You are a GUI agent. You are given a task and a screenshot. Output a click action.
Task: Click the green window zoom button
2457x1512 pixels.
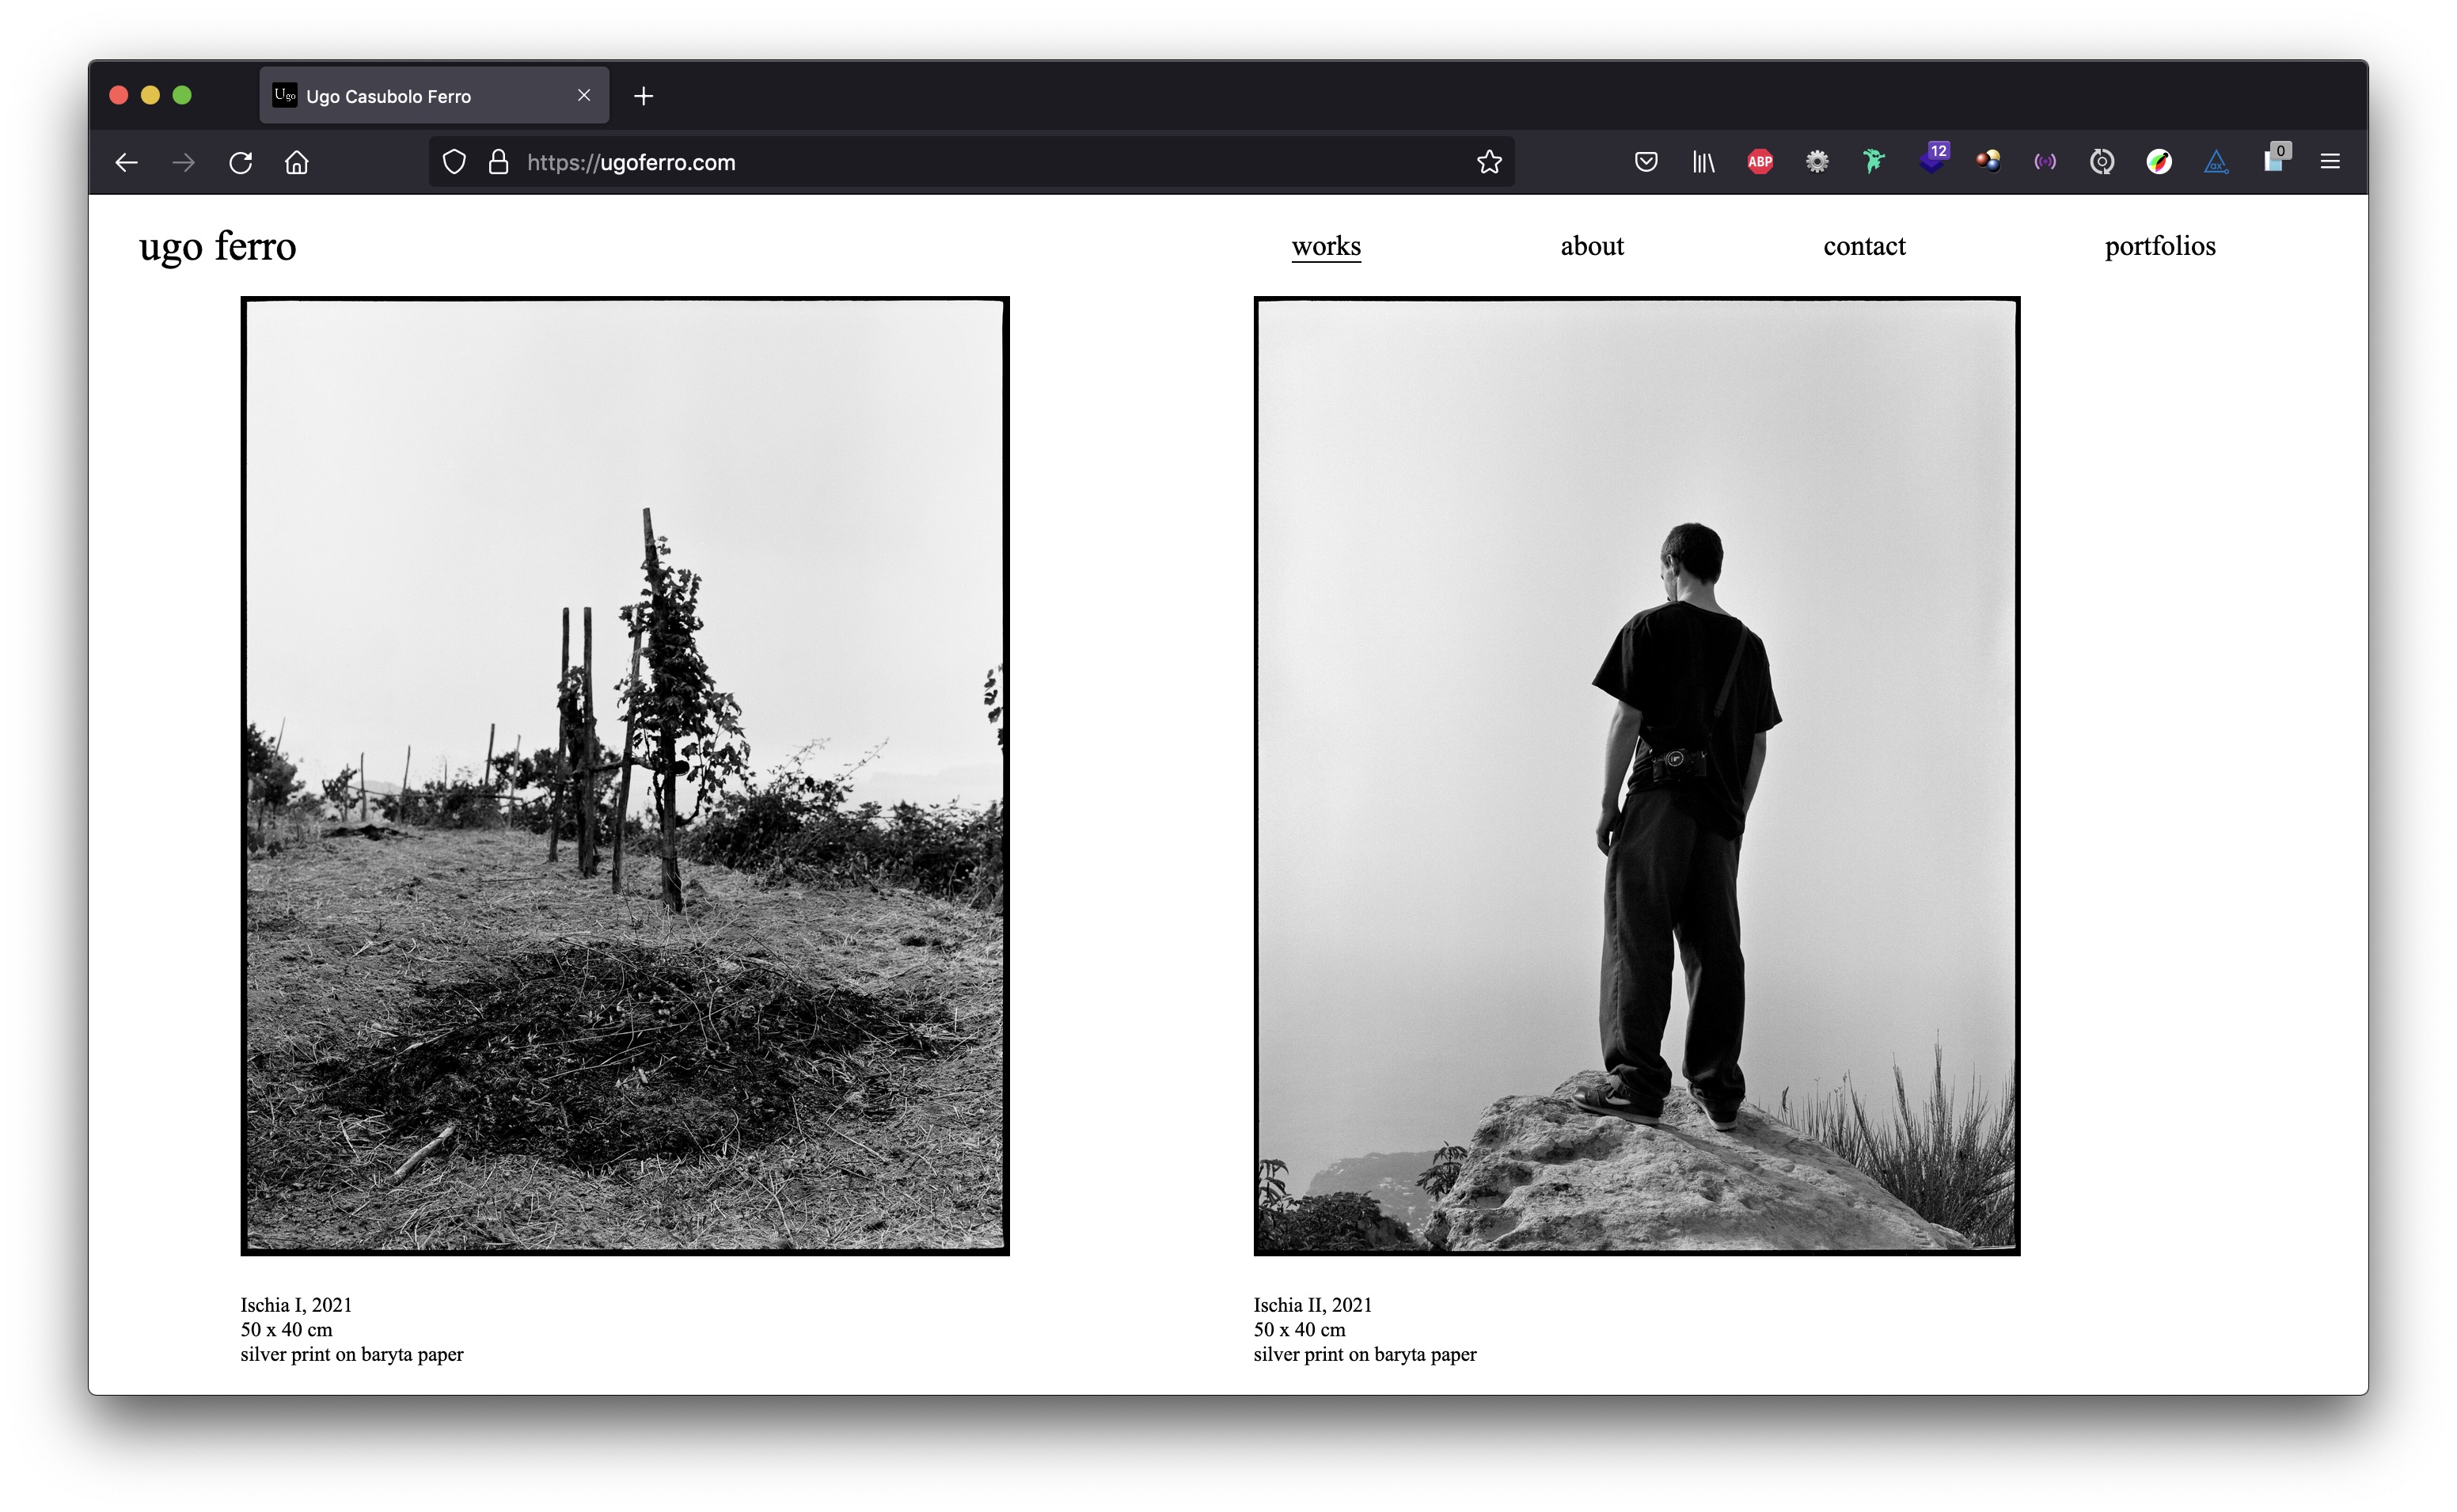tap(182, 95)
